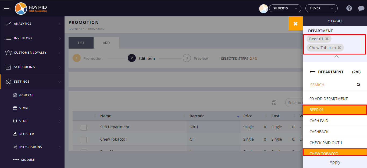Go back using the Department arrow
Image resolution: width=367 pixels, height=168 pixels.
312,72
